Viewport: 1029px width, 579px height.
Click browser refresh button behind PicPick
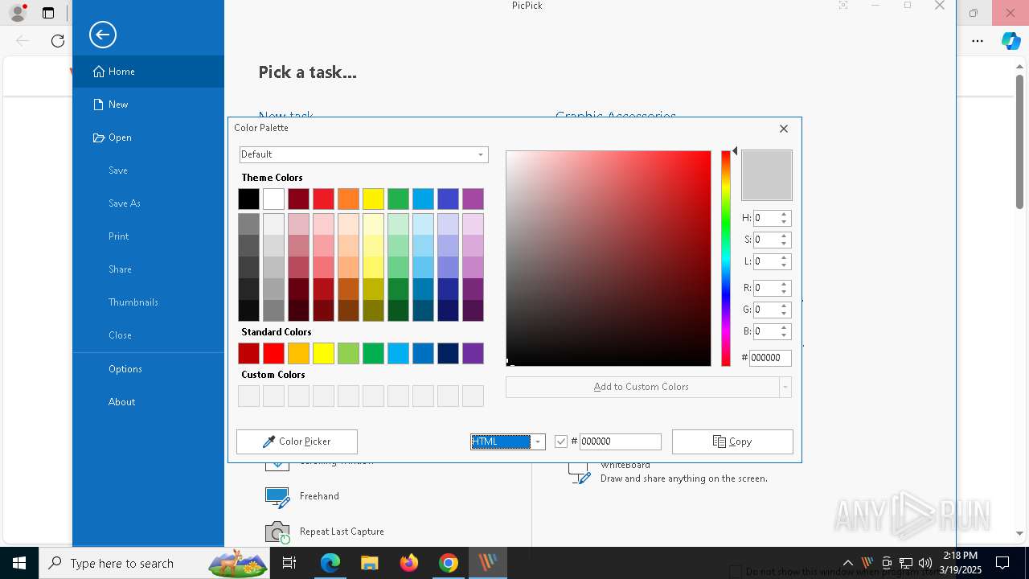point(58,41)
